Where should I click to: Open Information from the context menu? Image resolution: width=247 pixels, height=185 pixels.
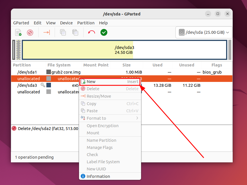(x=110, y=176)
